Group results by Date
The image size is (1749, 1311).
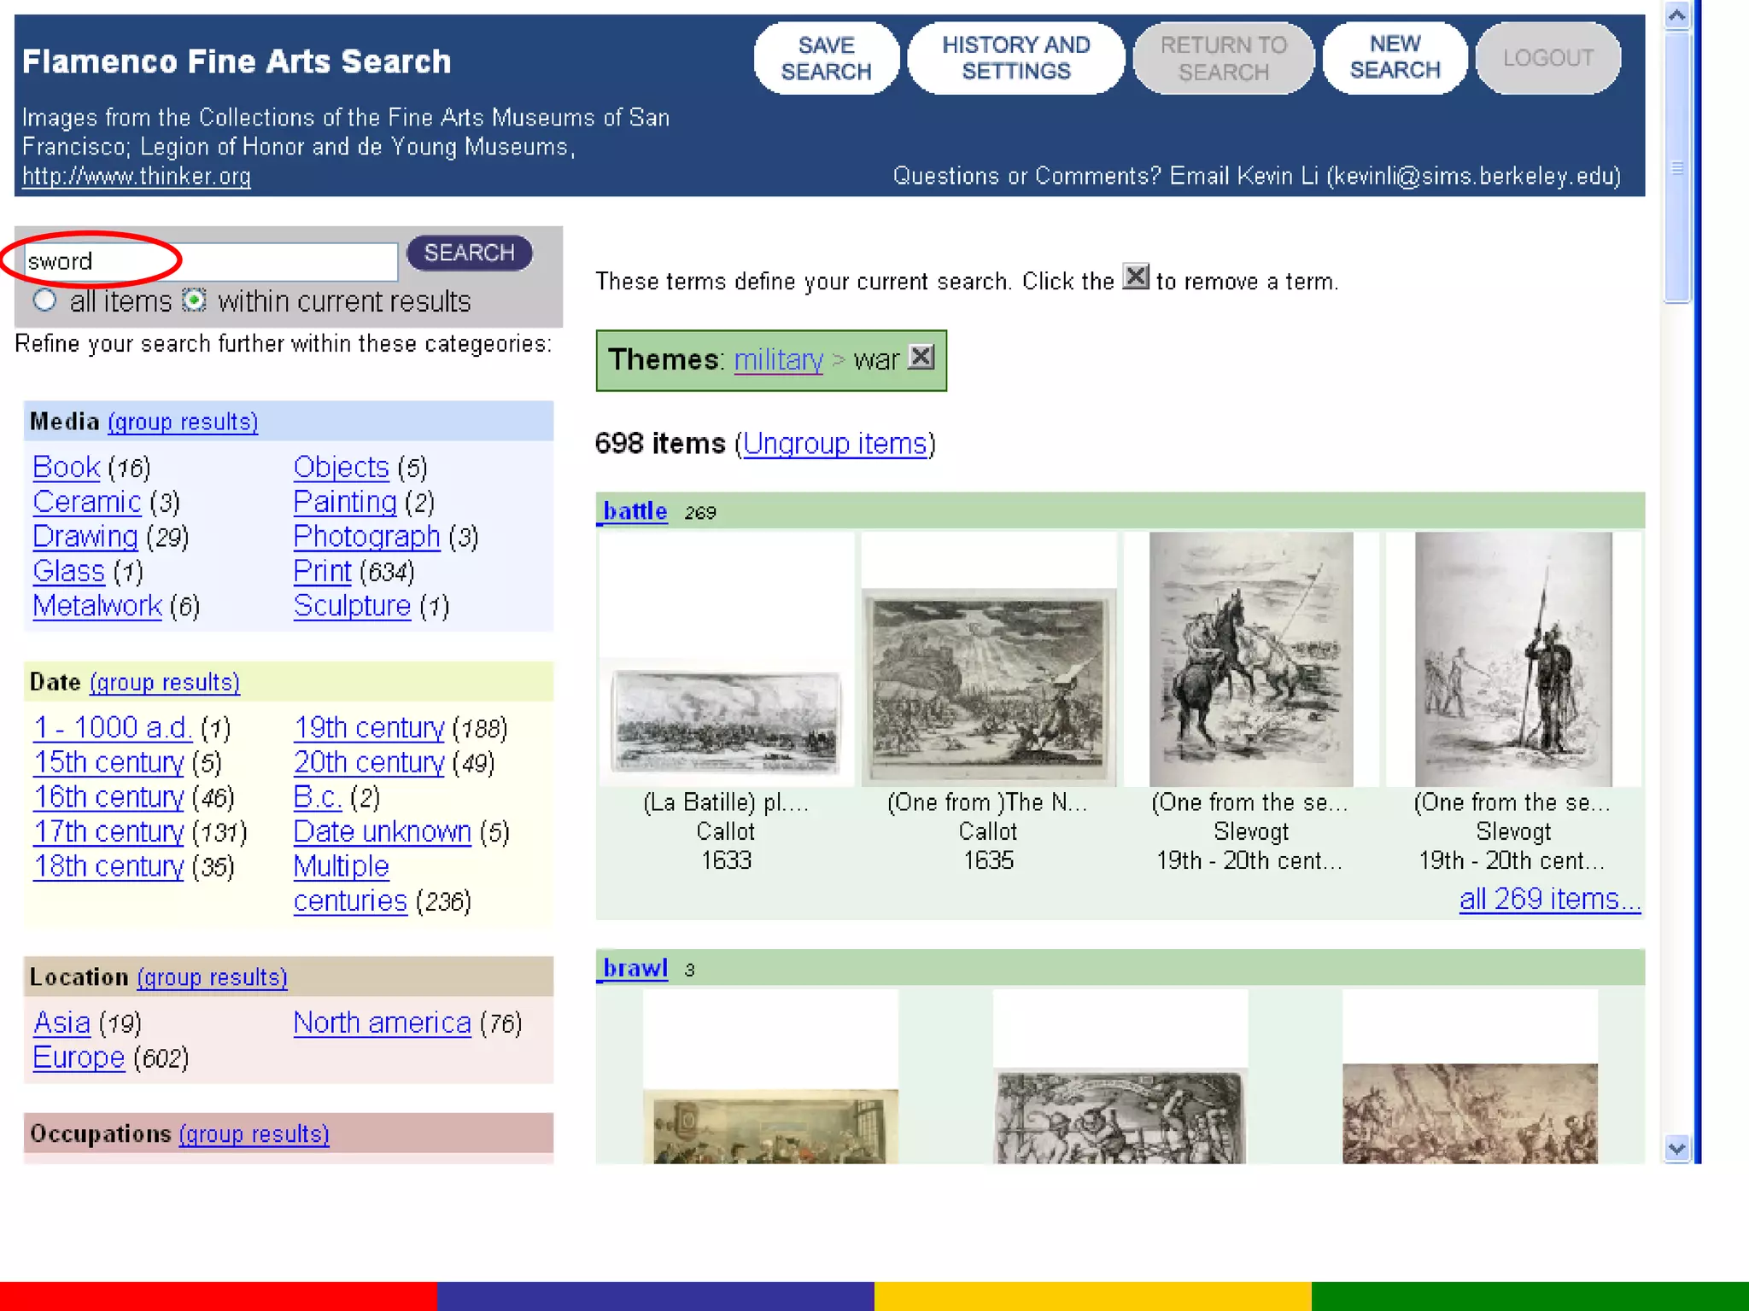point(164,683)
